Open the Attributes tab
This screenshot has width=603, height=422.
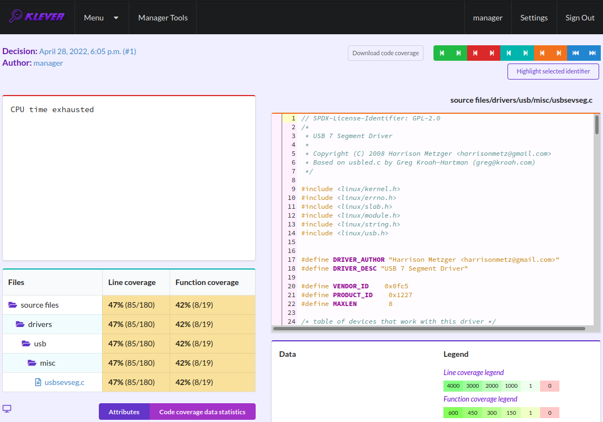[x=124, y=412]
